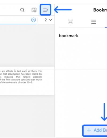Open the document settings book-gear icon
Viewport: 107px width, 138px height.
click(34, 10)
